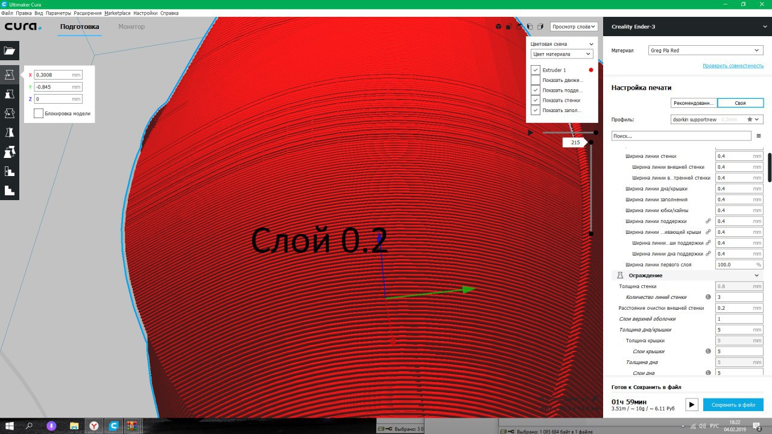Open Windows taskbar search
Screen dimensions: 772x434
coord(30,426)
